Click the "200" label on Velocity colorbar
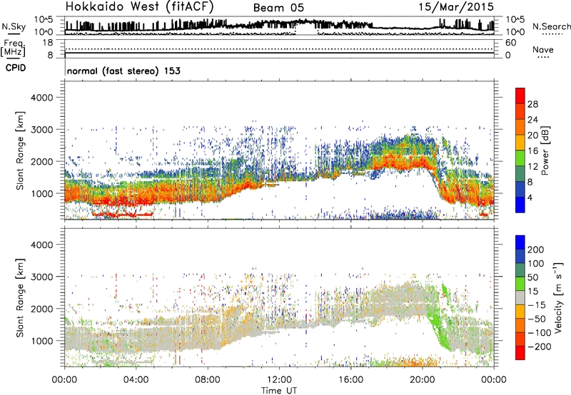 click(x=535, y=250)
